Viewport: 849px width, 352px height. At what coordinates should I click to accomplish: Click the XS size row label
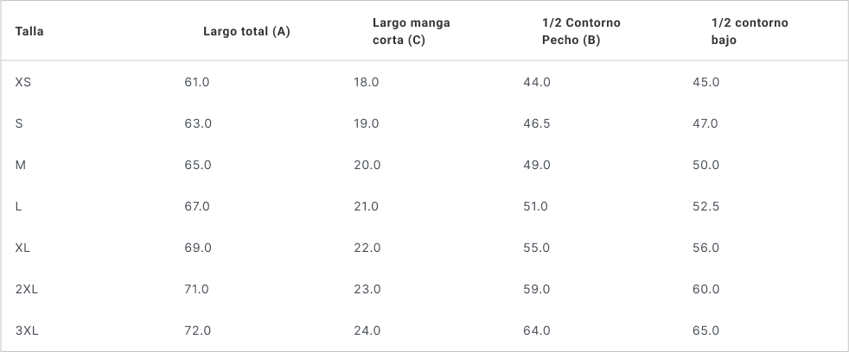pos(23,82)
